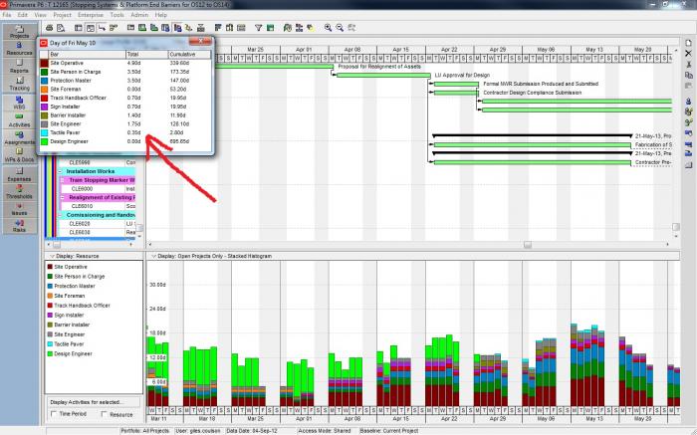Click Design Engineer swatch in histogram legend
The image size is (697, 435).
(50, 354)
